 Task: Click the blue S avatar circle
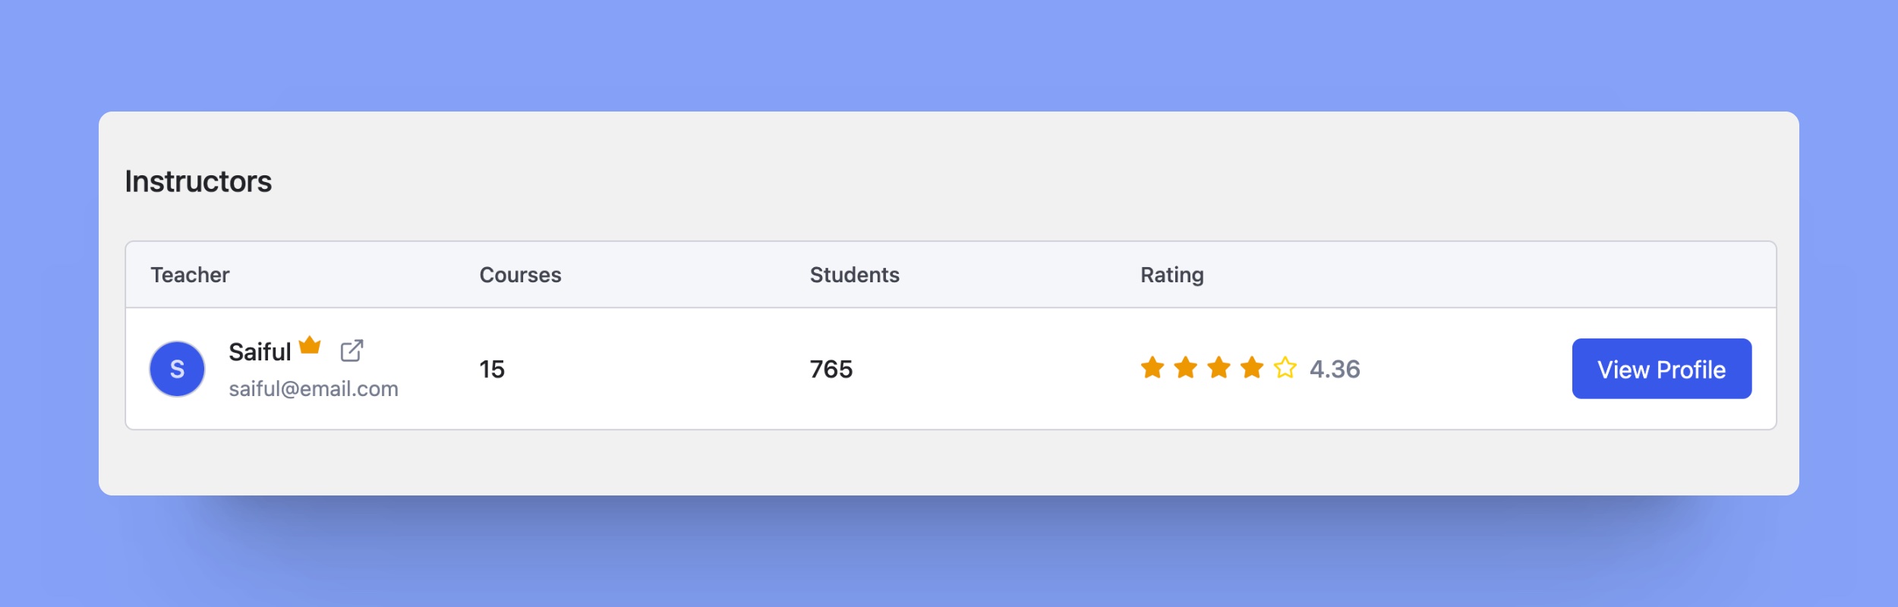[x=177, y=369]
